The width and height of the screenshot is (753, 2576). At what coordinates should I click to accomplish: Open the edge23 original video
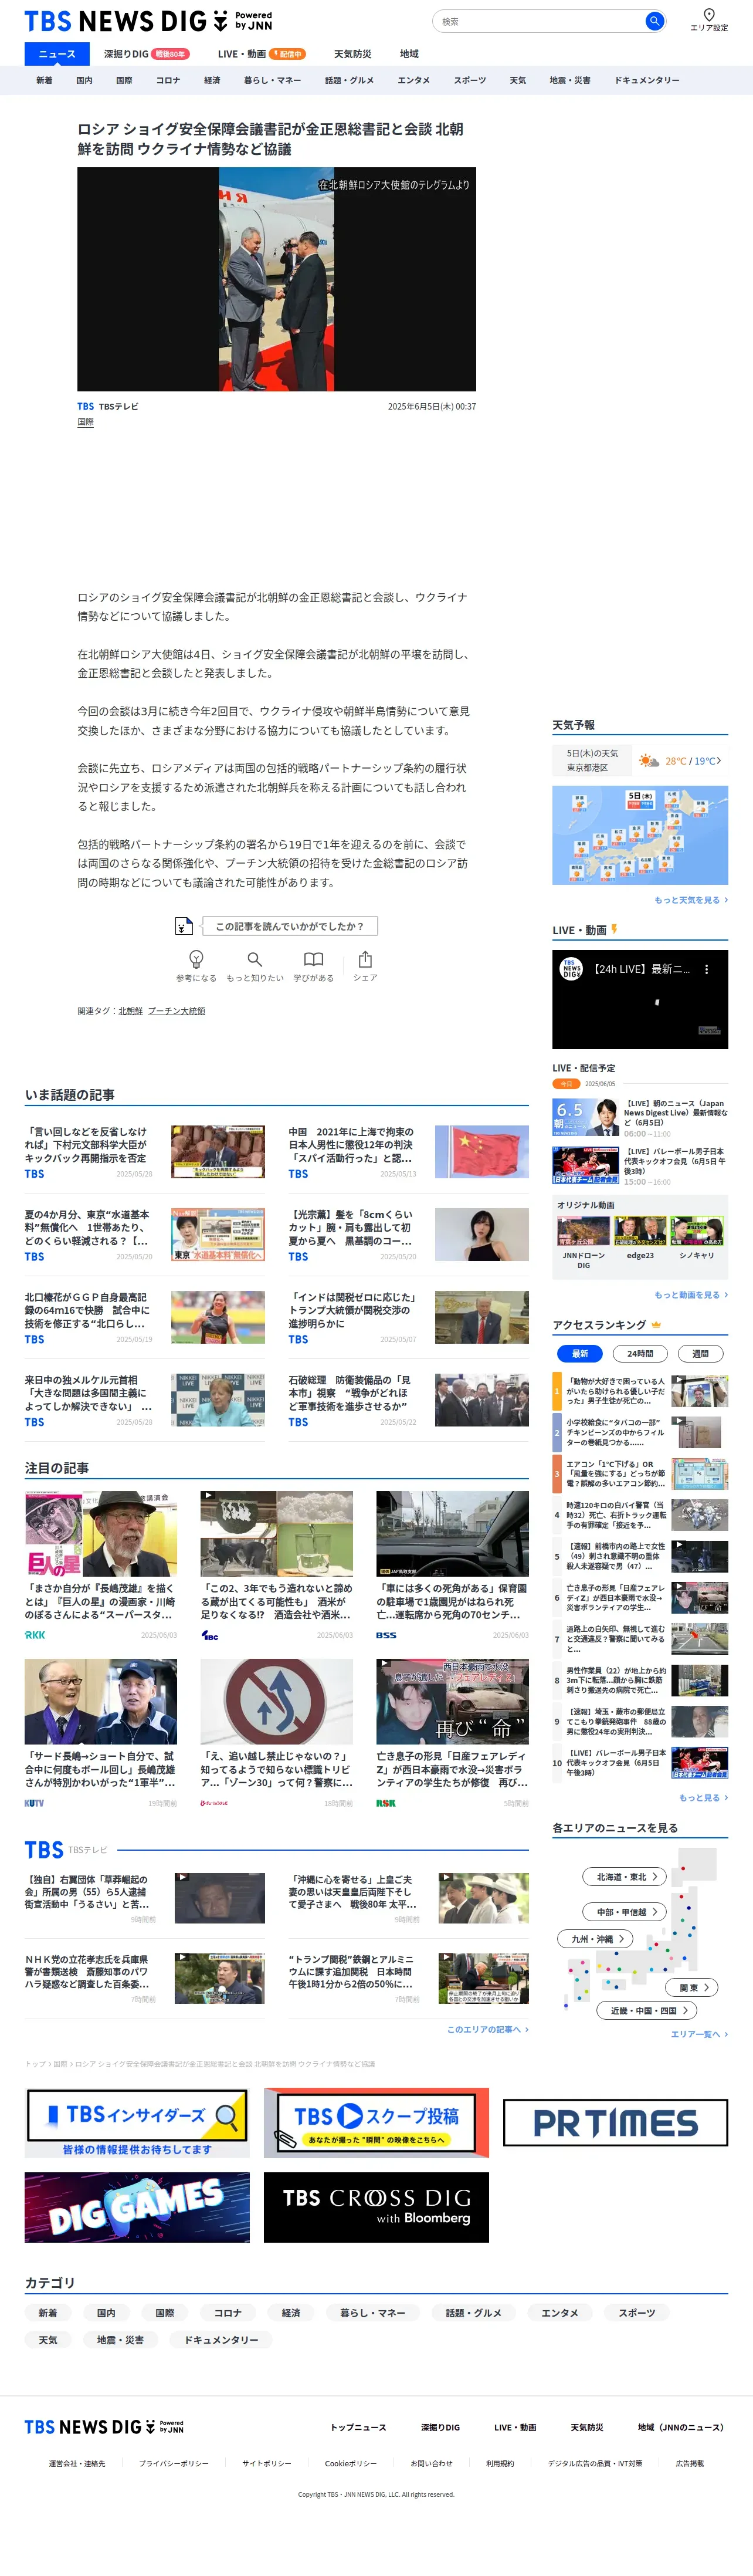[x=640, y=1238]
